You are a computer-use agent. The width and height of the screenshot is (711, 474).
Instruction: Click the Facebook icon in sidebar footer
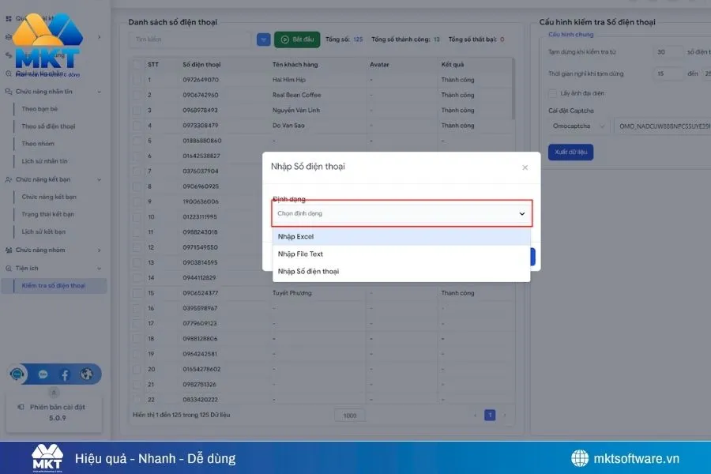(x=65, y=374)
